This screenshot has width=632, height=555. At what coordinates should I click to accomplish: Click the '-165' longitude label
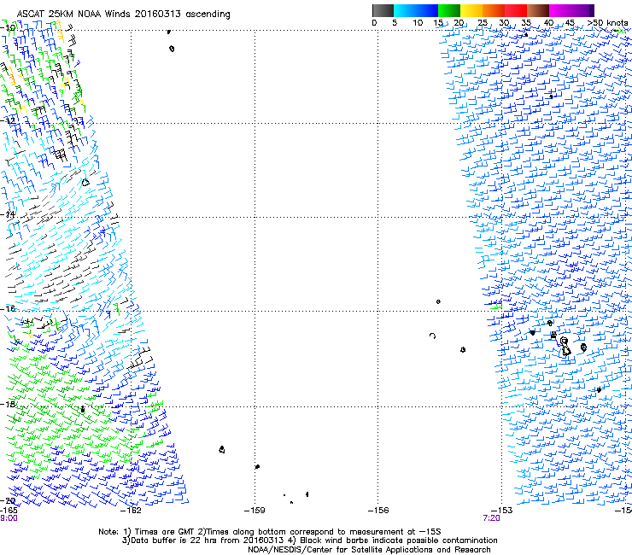[x=9, y=511]
